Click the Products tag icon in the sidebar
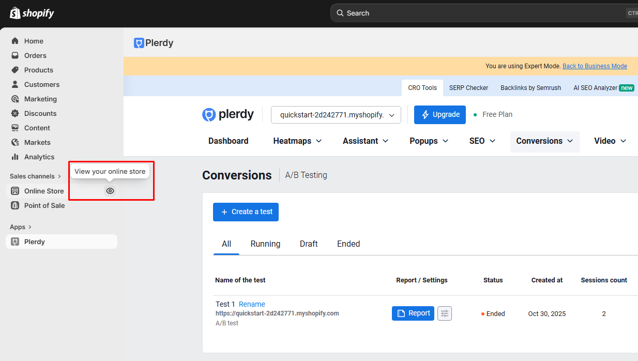This screenshot has width=638, height=361. point(15,70)
